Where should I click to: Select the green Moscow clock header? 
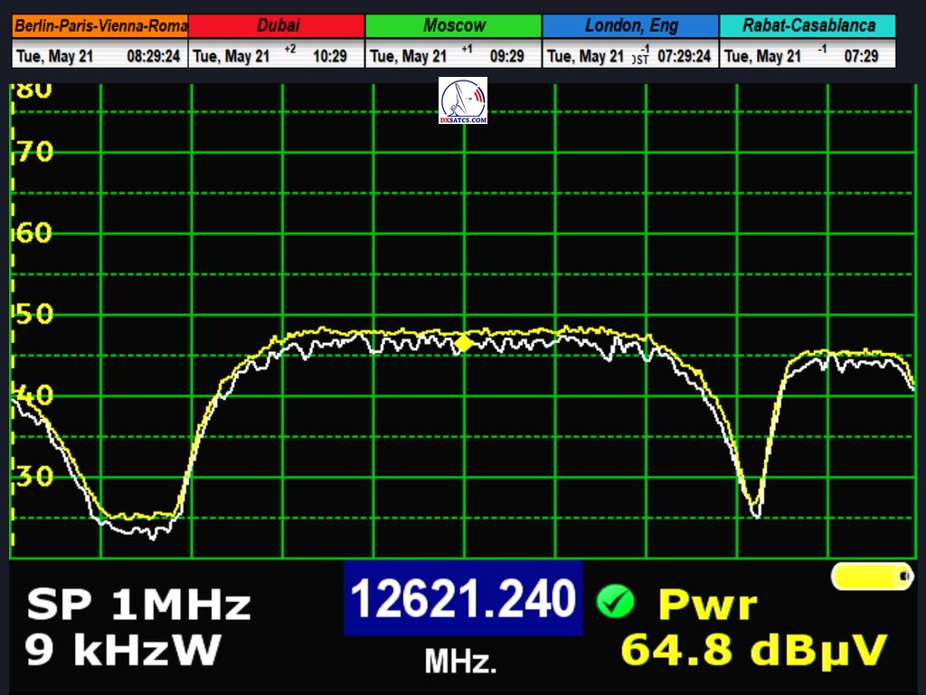point(454,25)
